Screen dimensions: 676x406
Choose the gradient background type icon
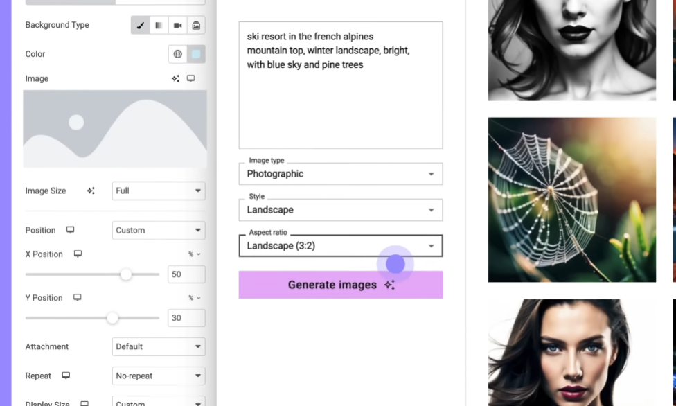click(x=159, y=26)
